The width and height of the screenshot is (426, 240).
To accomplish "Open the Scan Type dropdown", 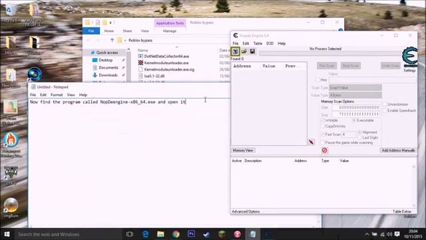I will point(355,87).
